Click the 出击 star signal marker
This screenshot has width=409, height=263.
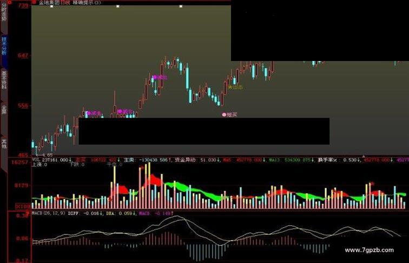pos(235,87)
